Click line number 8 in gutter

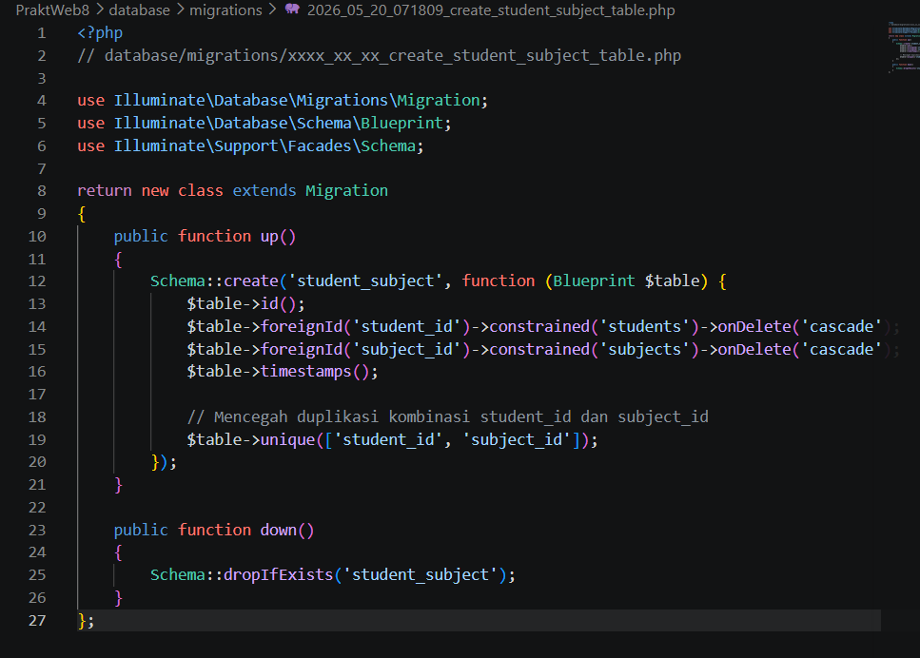[41, 191]
